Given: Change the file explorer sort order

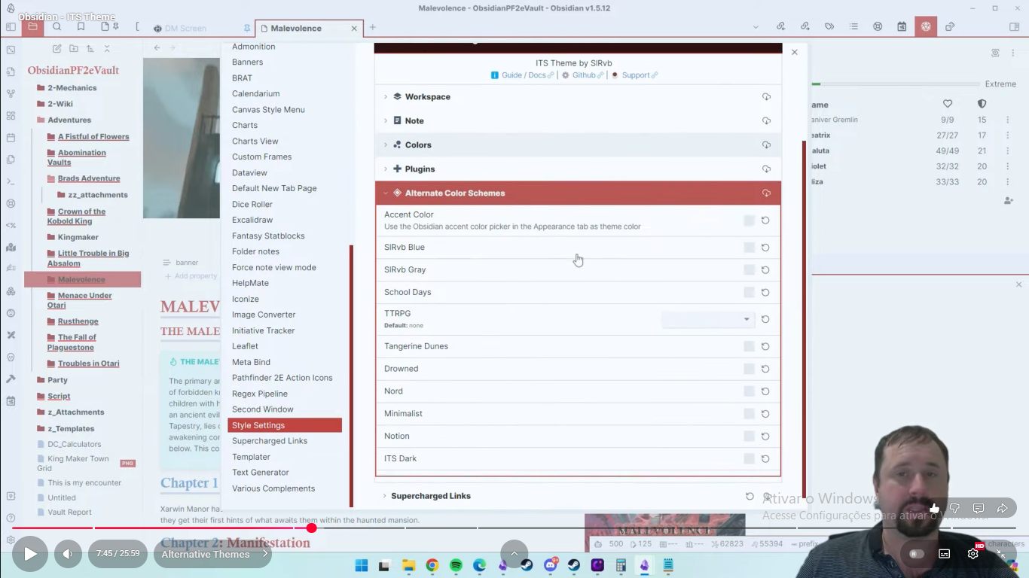Looking at the screenshot, I should pos(90,48).
